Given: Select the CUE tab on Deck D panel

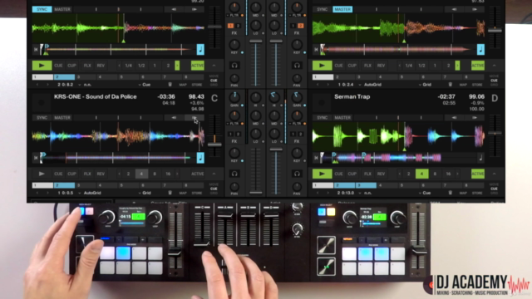Looking at the screenshot, I should [494, 189].
